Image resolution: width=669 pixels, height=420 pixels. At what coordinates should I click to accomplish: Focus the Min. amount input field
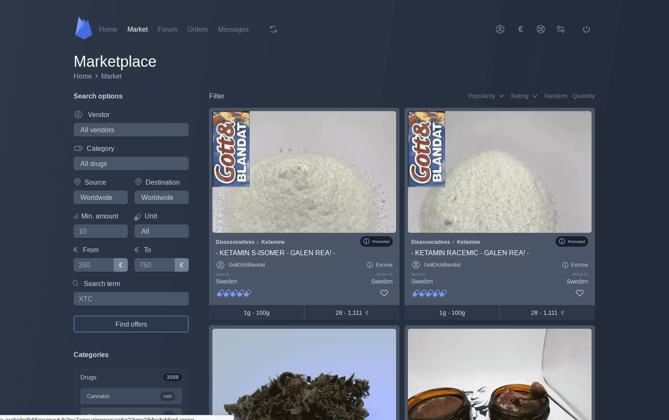click(x=101, y=231)
